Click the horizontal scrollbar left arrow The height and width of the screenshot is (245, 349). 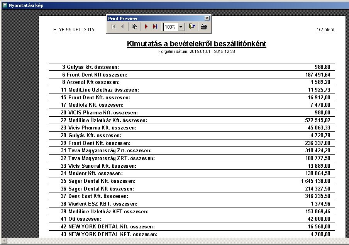pos(4,240)
